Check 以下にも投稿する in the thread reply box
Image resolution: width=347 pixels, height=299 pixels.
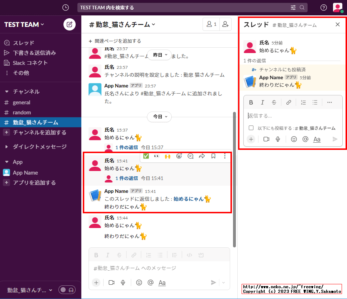click(251, 128)
